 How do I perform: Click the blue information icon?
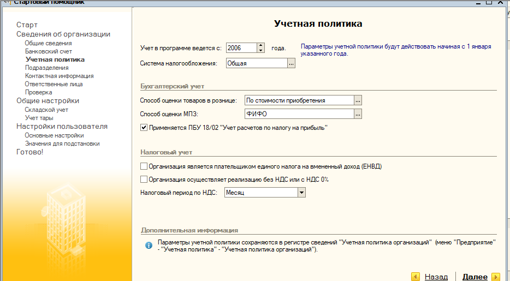point(149,246)
